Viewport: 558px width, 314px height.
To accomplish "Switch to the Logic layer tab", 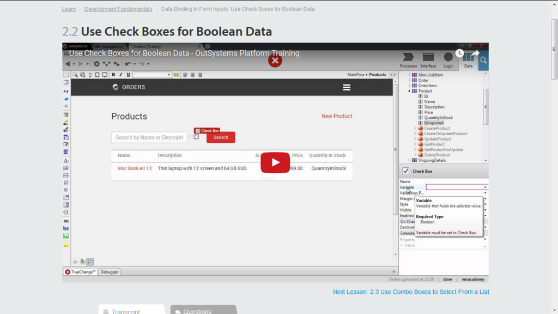I will click(448, 60).
